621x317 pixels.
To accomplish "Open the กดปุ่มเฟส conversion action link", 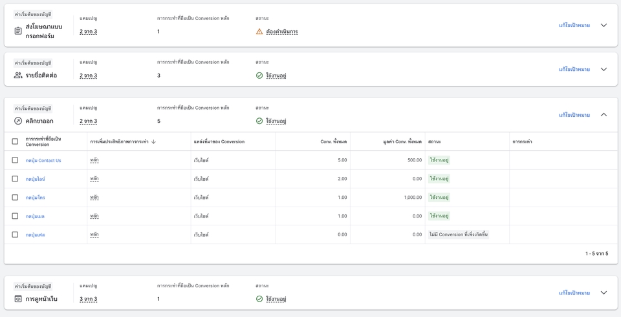I will pos(36,235).
